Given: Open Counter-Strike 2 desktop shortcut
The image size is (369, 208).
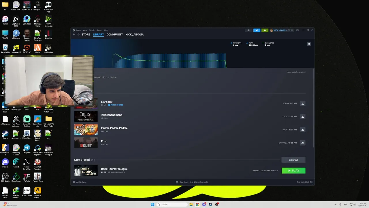Looking at the screenshot, I should pos(5,150).
